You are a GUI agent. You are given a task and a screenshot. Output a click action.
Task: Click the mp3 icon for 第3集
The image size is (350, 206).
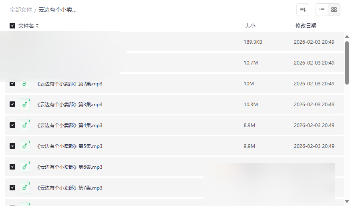click(x=25, y=104)
